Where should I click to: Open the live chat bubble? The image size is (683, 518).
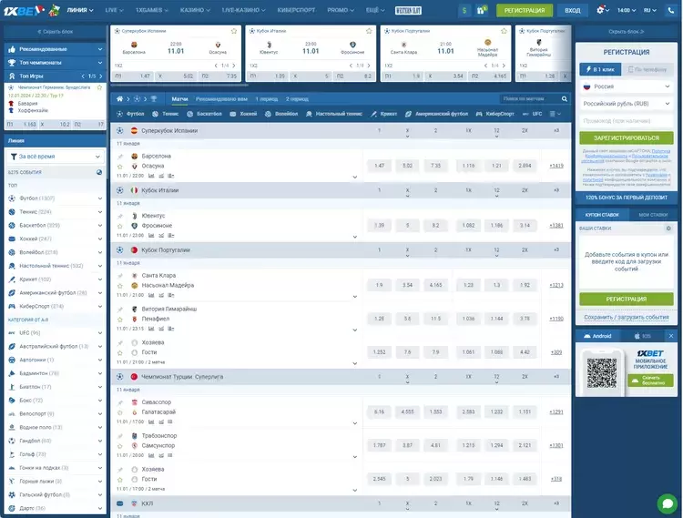tap(668, 503)
